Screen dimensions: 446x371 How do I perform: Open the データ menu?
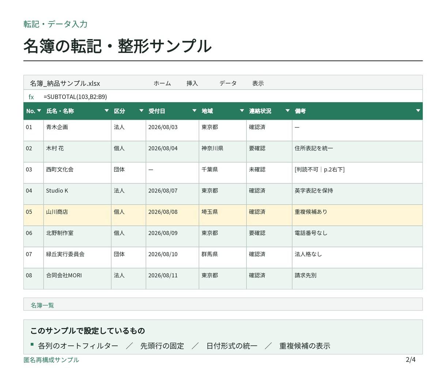pos(228,83)
